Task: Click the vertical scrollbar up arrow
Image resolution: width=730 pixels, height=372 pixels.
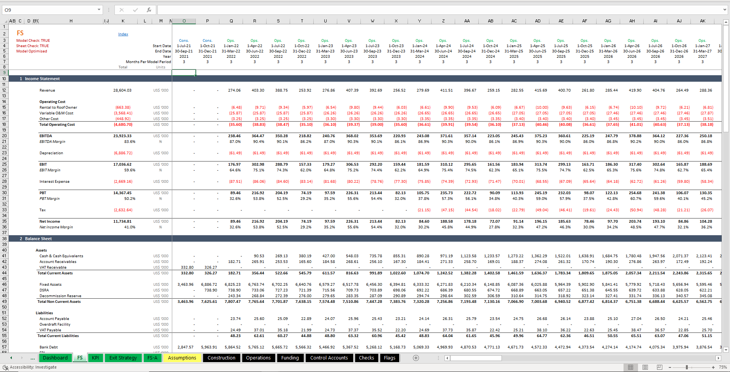Action: coord(726,22)
